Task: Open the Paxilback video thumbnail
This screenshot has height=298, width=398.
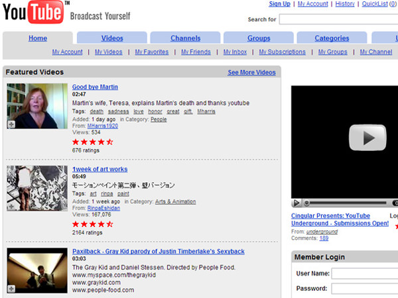Action: (x=37, y=270)
